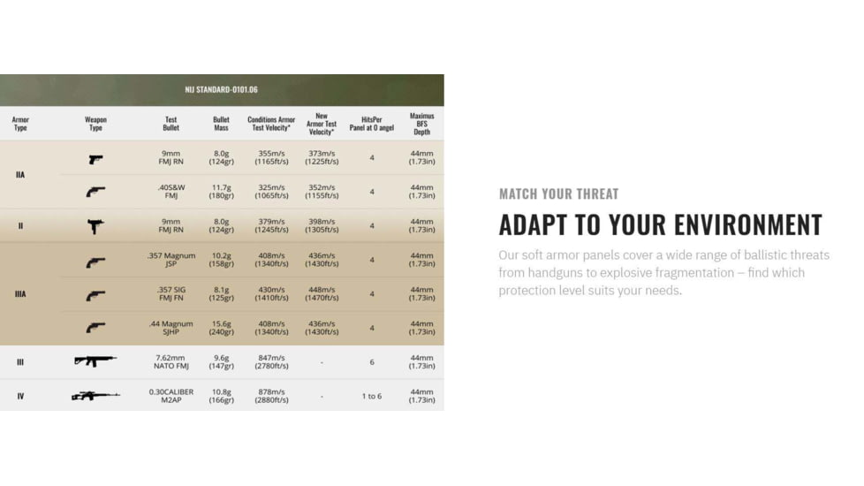Click the ADAPT TO YOUR ENVIRONMENT heading
This screenshot has height=486, width=864.
[x=661, y=224]
